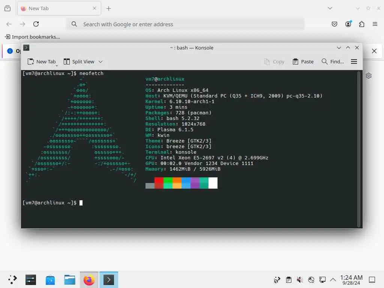
Task: Reload the page in Firefox
Action: click(36, 24)
